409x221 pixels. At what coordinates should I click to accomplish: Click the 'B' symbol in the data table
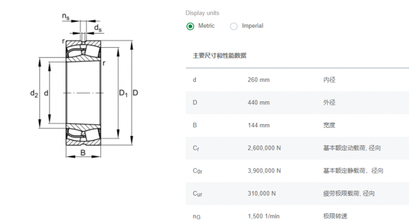point(195,125)
